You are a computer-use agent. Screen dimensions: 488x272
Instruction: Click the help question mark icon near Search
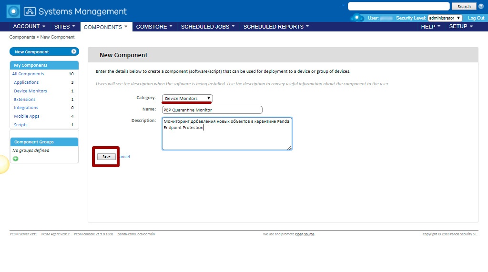[481, 6]
